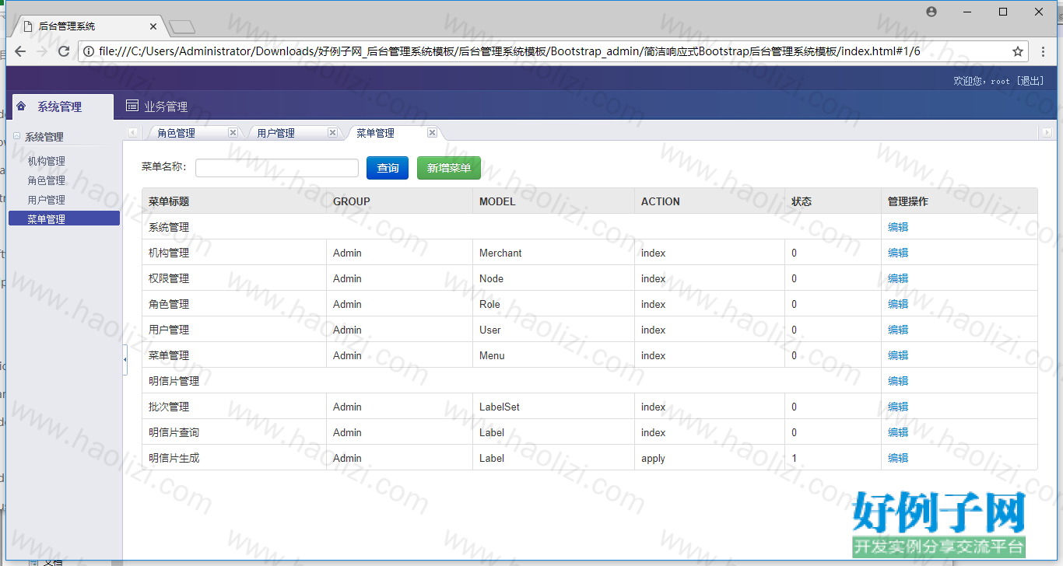Open 菜单管理 in sidebar
Screen dimensions: 1063x566
click(64, 218)
